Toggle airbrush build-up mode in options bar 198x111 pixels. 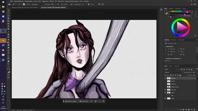[72, 4]
